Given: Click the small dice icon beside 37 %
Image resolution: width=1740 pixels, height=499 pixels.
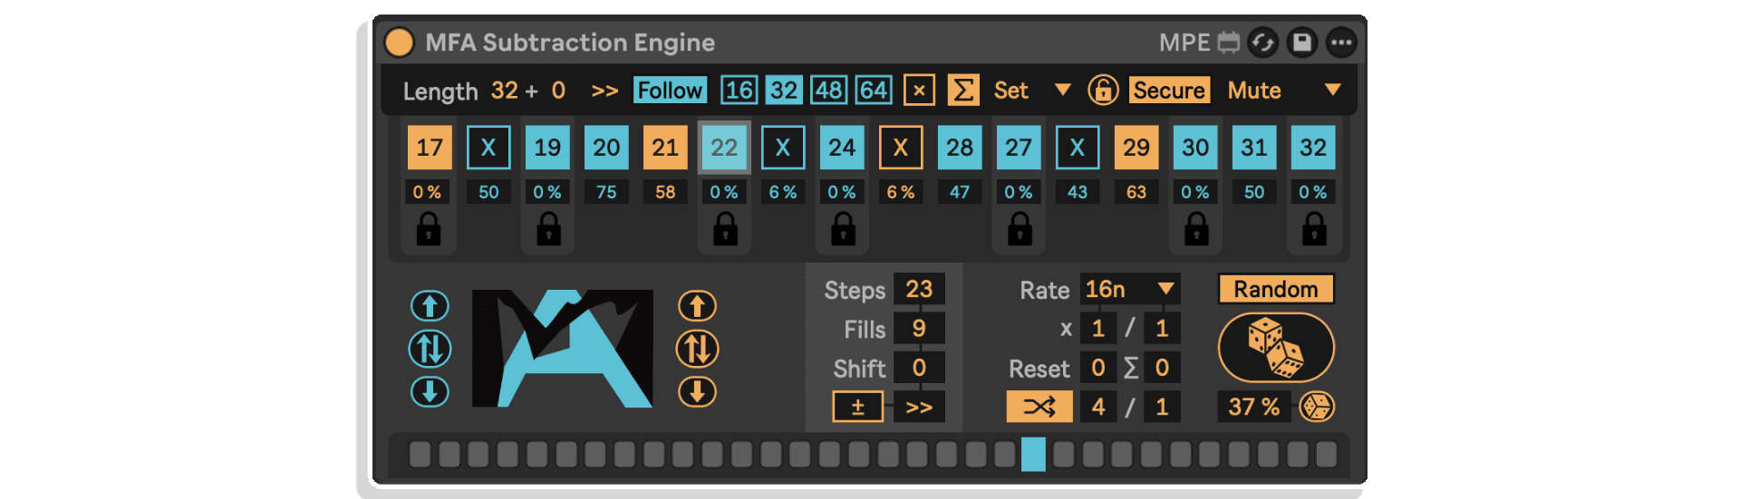Looking at the screenshot, I should click(1317, 407).
